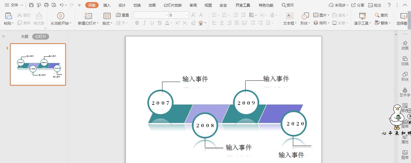Toggle Bold formatting
Viewport: 411px width, 163px height.
click(137, 23)
